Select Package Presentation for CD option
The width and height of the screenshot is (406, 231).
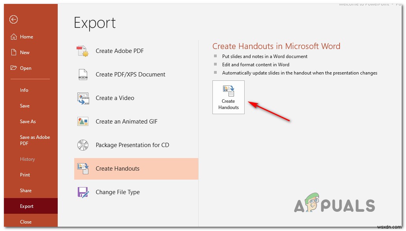click(x=136, y=145)
